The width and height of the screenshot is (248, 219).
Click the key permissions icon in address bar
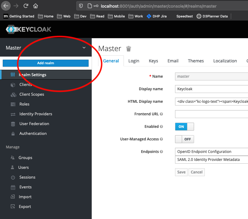[x=96, y=6]
